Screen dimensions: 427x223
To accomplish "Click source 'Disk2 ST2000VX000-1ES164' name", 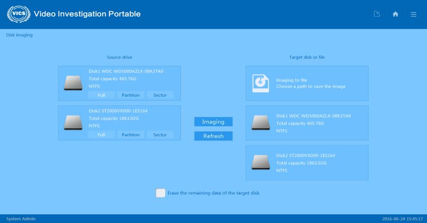I will pos(118,111).
